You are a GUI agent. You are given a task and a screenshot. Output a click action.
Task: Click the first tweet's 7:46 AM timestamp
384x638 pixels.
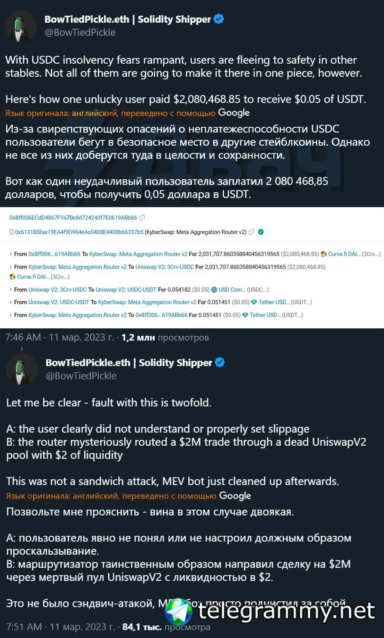click(x=23, y=337)
